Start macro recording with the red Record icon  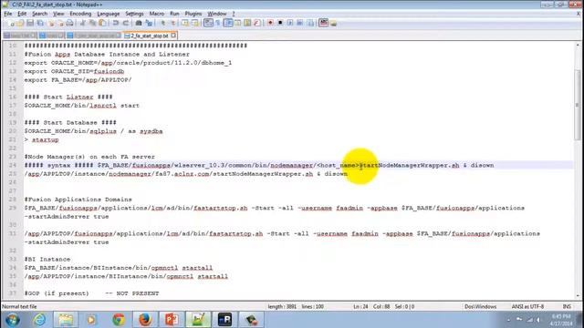click(270, 23)
